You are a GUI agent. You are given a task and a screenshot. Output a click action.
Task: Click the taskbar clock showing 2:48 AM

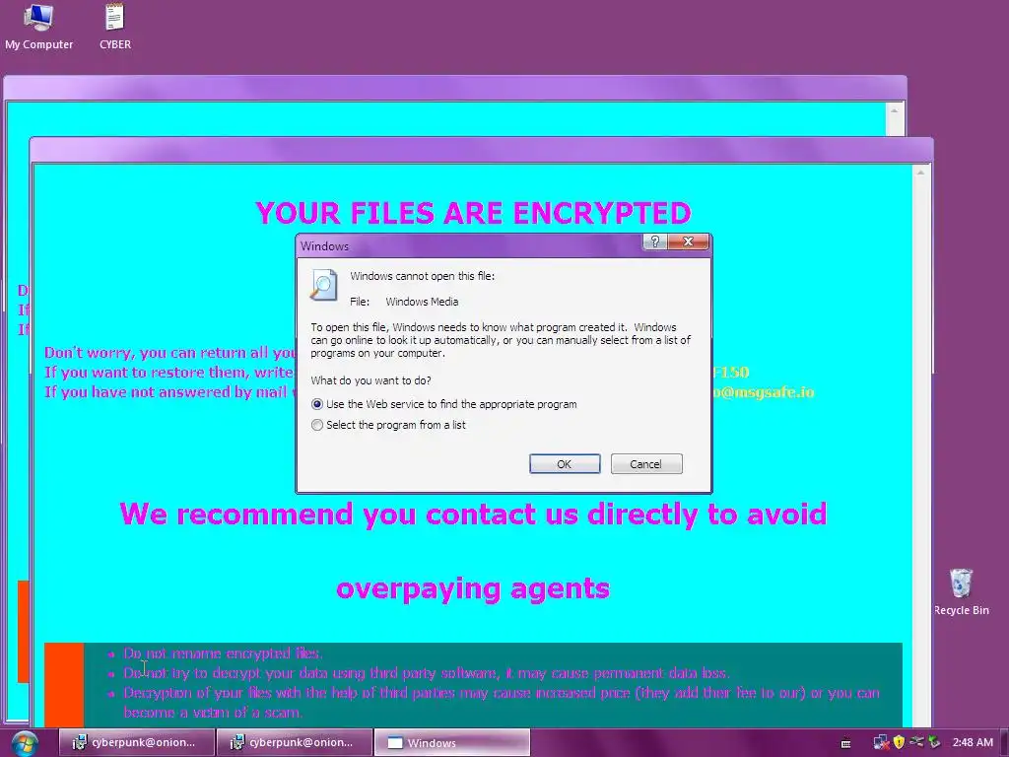pos(973,743)
